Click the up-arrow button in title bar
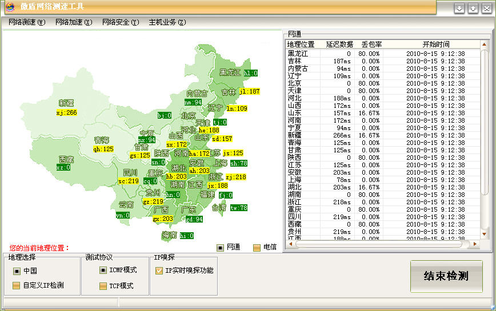496x311 pixels. click(473, 8)
